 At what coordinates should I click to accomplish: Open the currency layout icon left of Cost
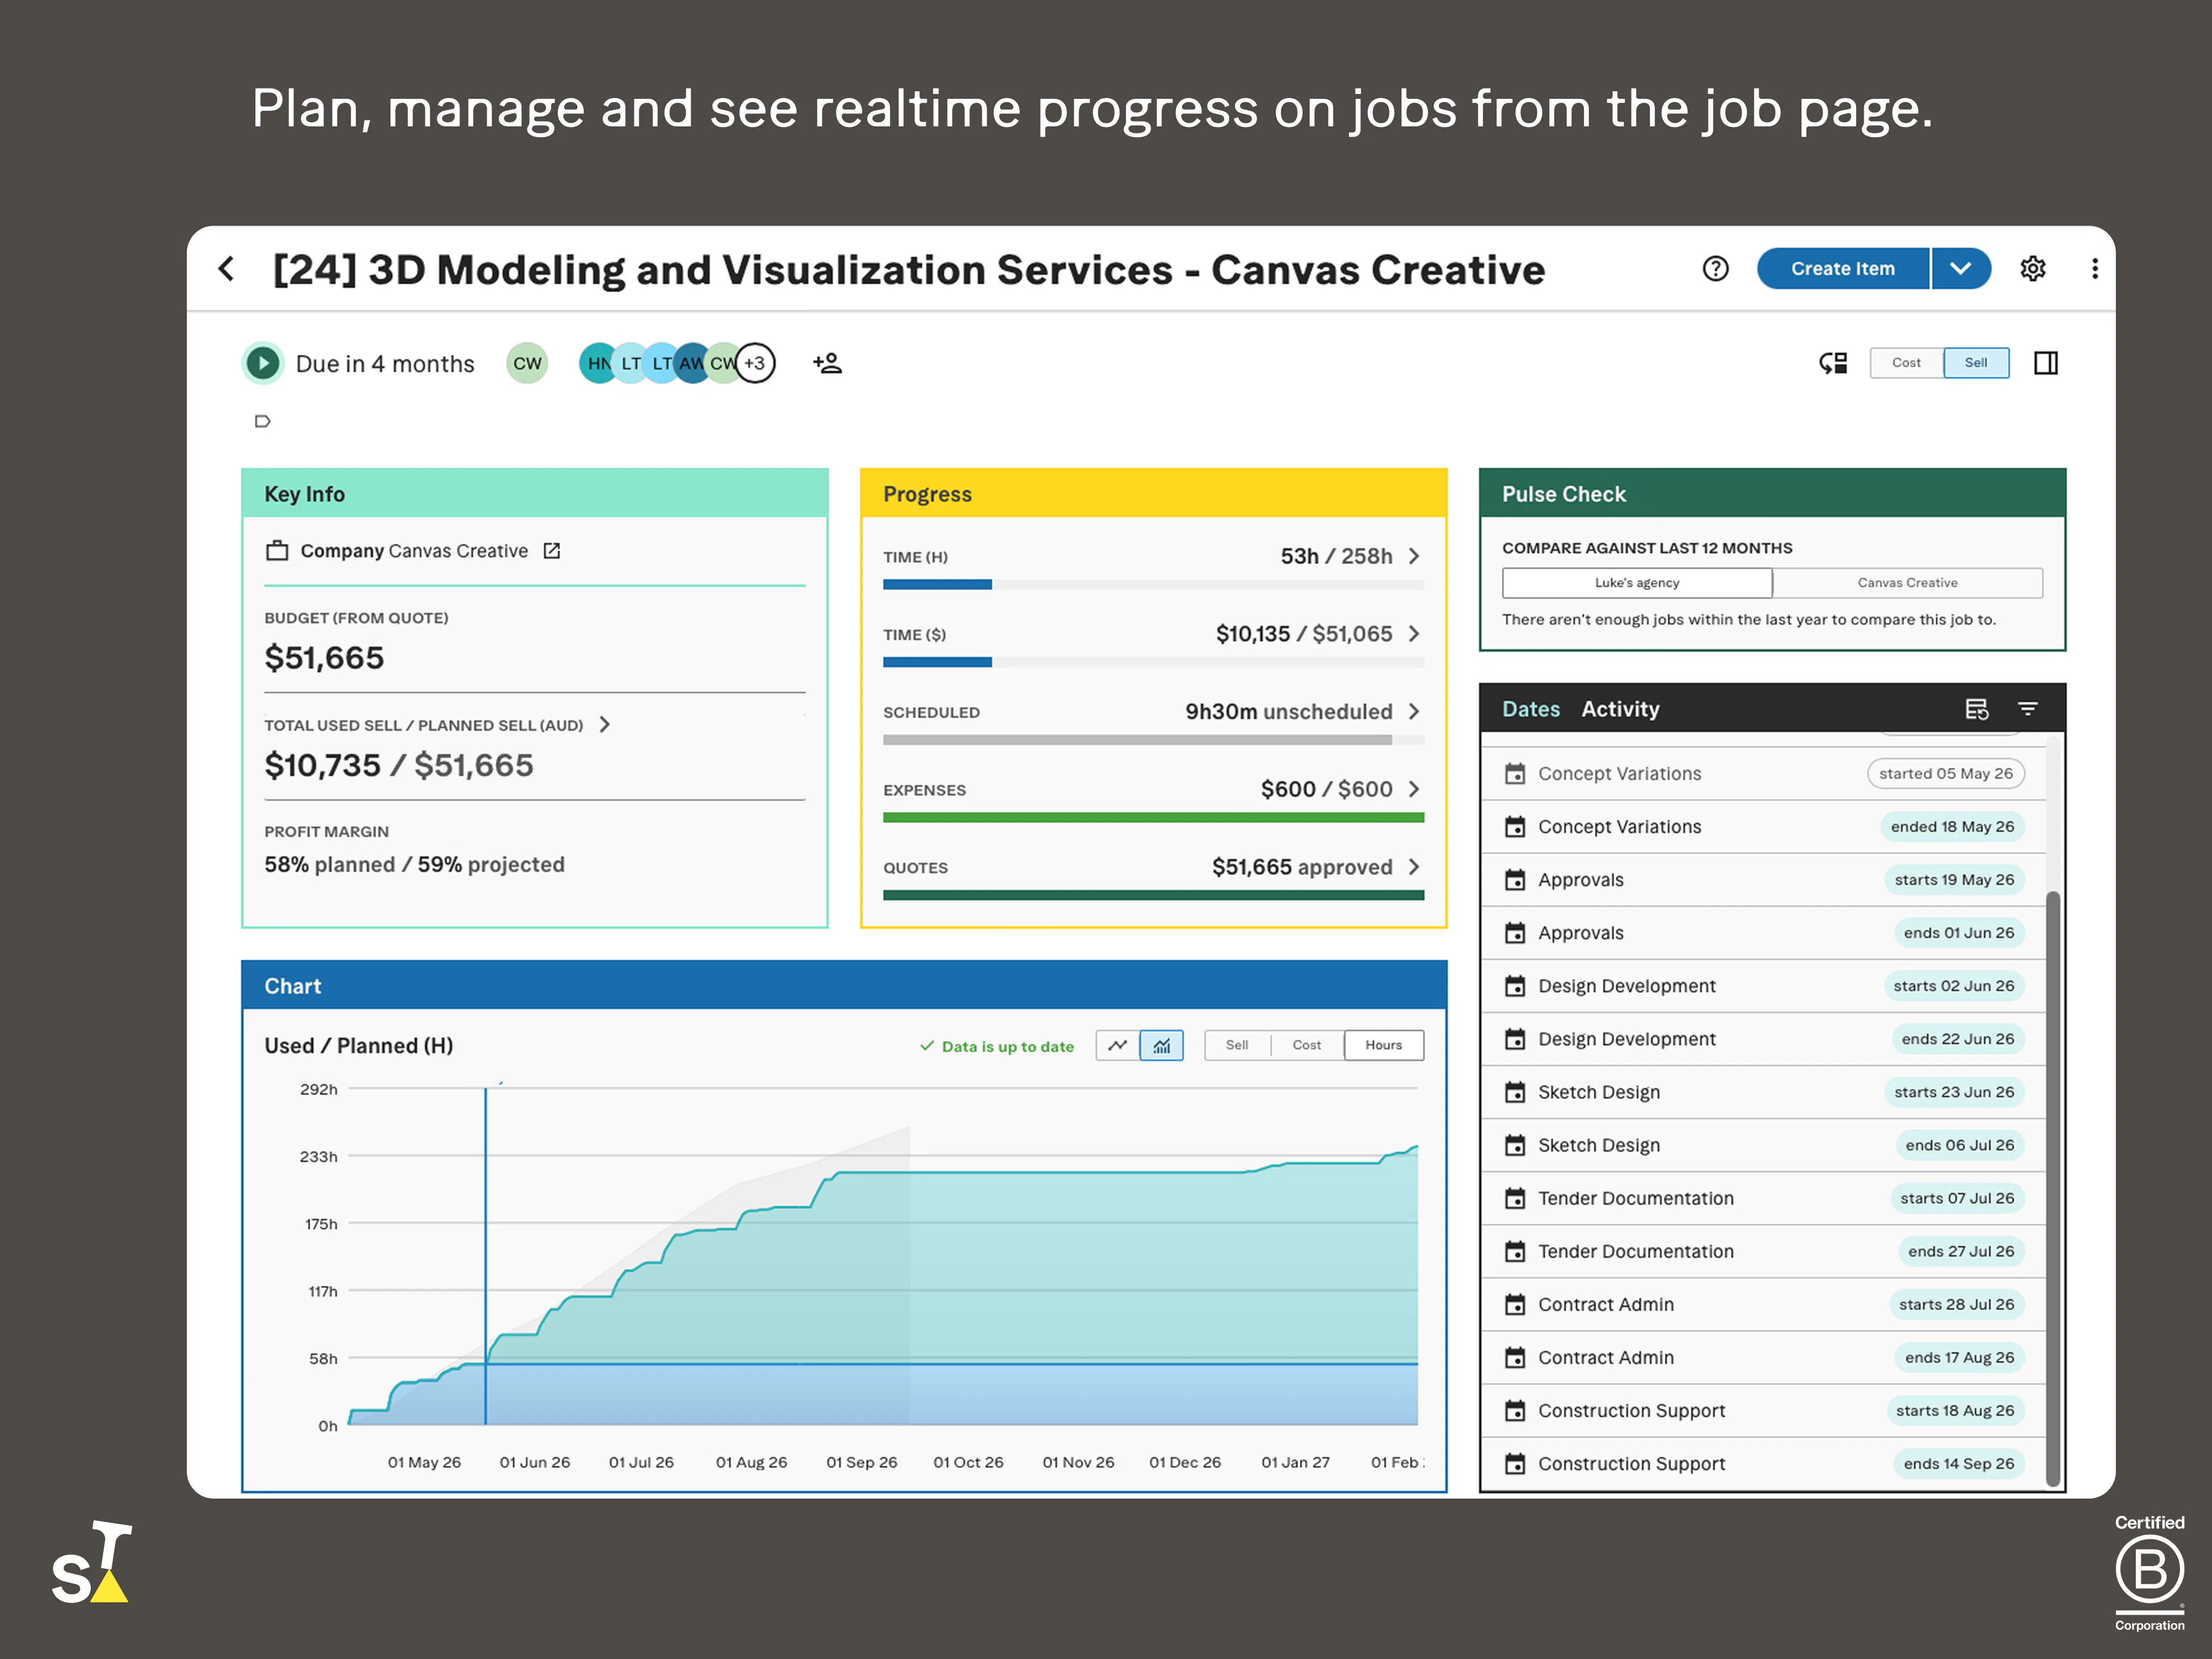[1832, 363]
